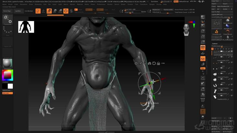The height and width of the screenshot is (133, 237).
Task: Select the Draw mode icon
Action: pyautogui.click(x=43, y=11)
